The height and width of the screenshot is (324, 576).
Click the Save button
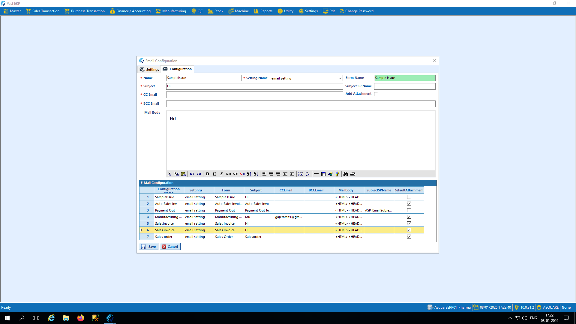[x=149, y=247]
